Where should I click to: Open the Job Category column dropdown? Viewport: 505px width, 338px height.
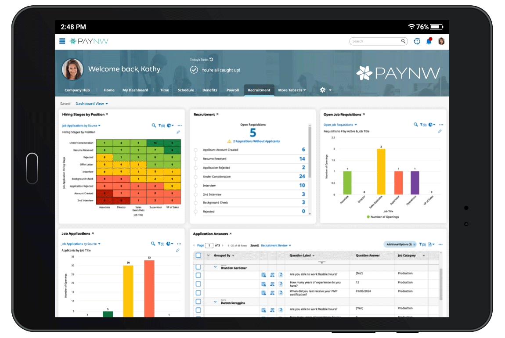423,255
